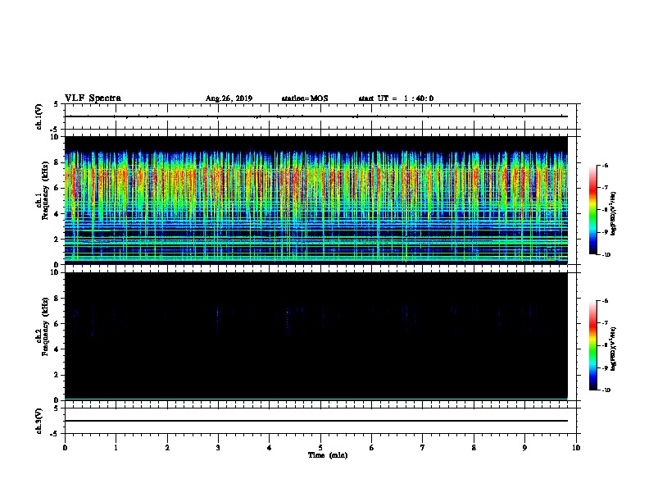Click the ch.1 spectrogram colorbar
The image size is (649, 502).
593,210
